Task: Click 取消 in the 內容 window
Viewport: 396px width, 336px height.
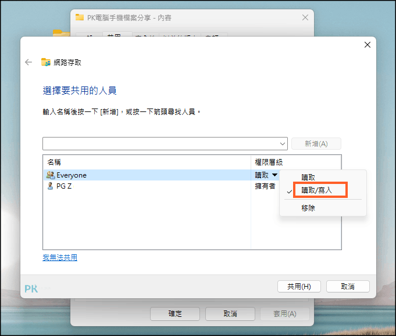Action: pyautogui.click(x=230, y=314)
